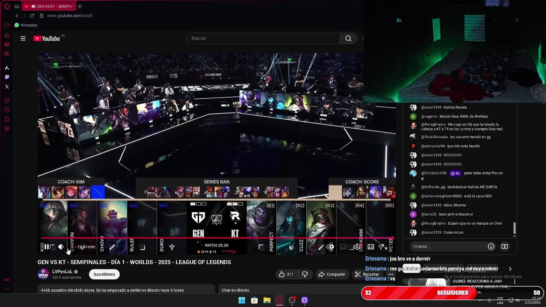The width and height of the screenshot is (546, 307).
Task: Dislike the video with thumbs down
Action: tap(305, 274)
